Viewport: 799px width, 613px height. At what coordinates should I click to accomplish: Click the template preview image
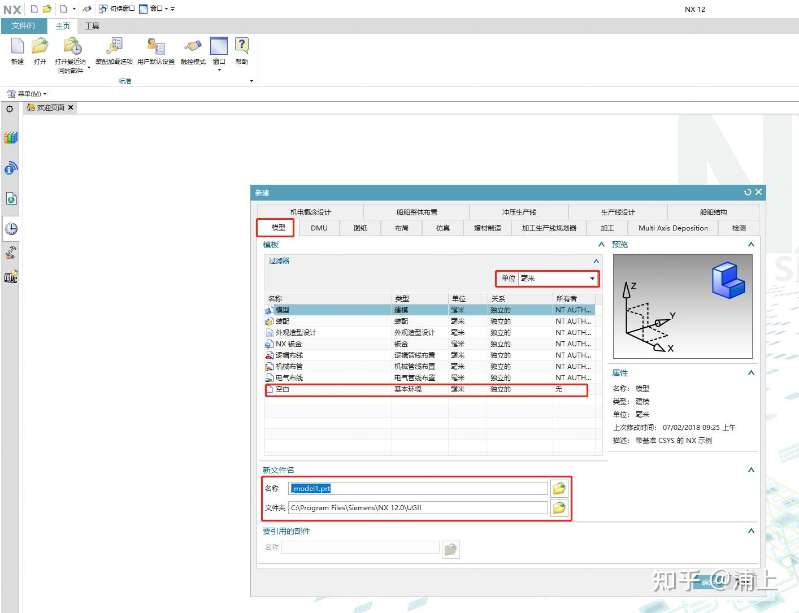pos(683,306)
